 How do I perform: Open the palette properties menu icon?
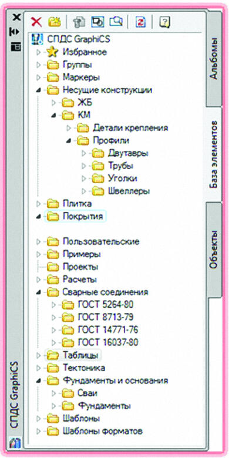(16, 46)
